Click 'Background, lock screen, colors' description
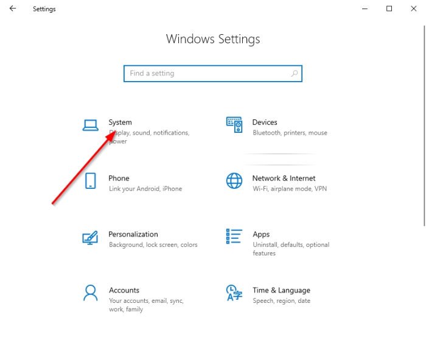This screenshot has height=337, width=426. click(153, 245)
